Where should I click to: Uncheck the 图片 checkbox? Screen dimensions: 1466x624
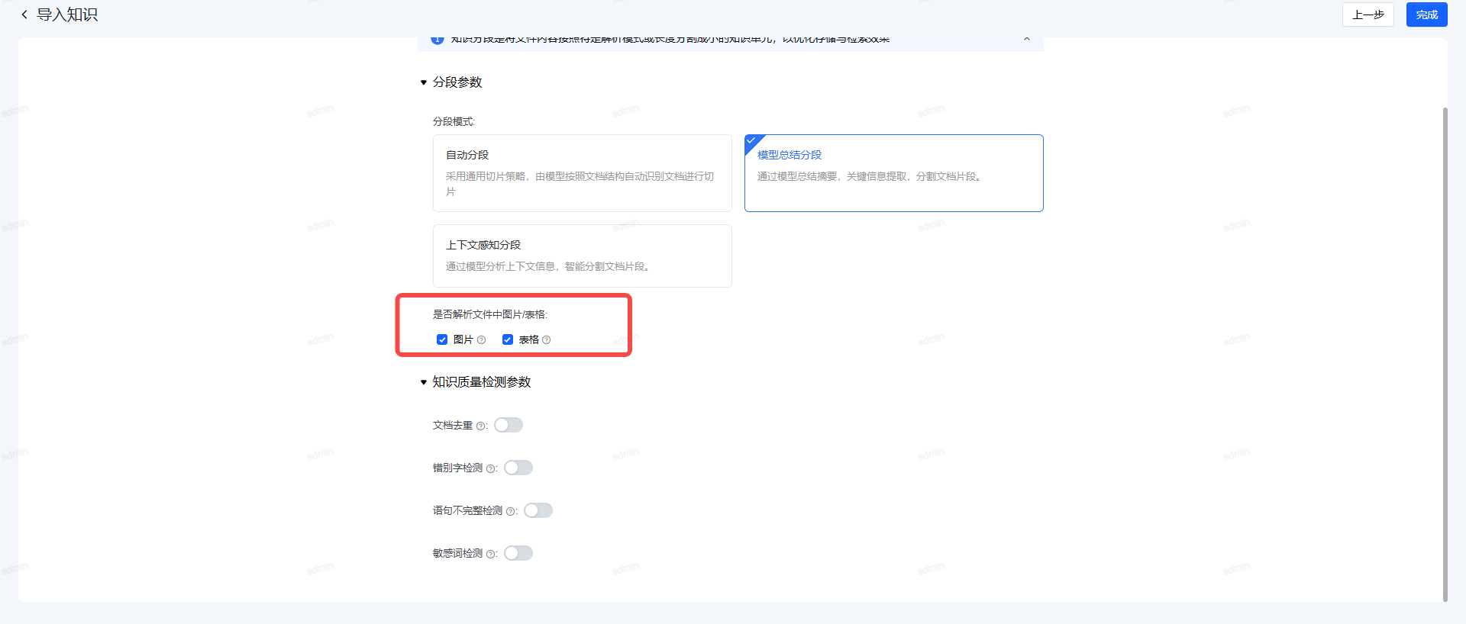click(442, 339)
